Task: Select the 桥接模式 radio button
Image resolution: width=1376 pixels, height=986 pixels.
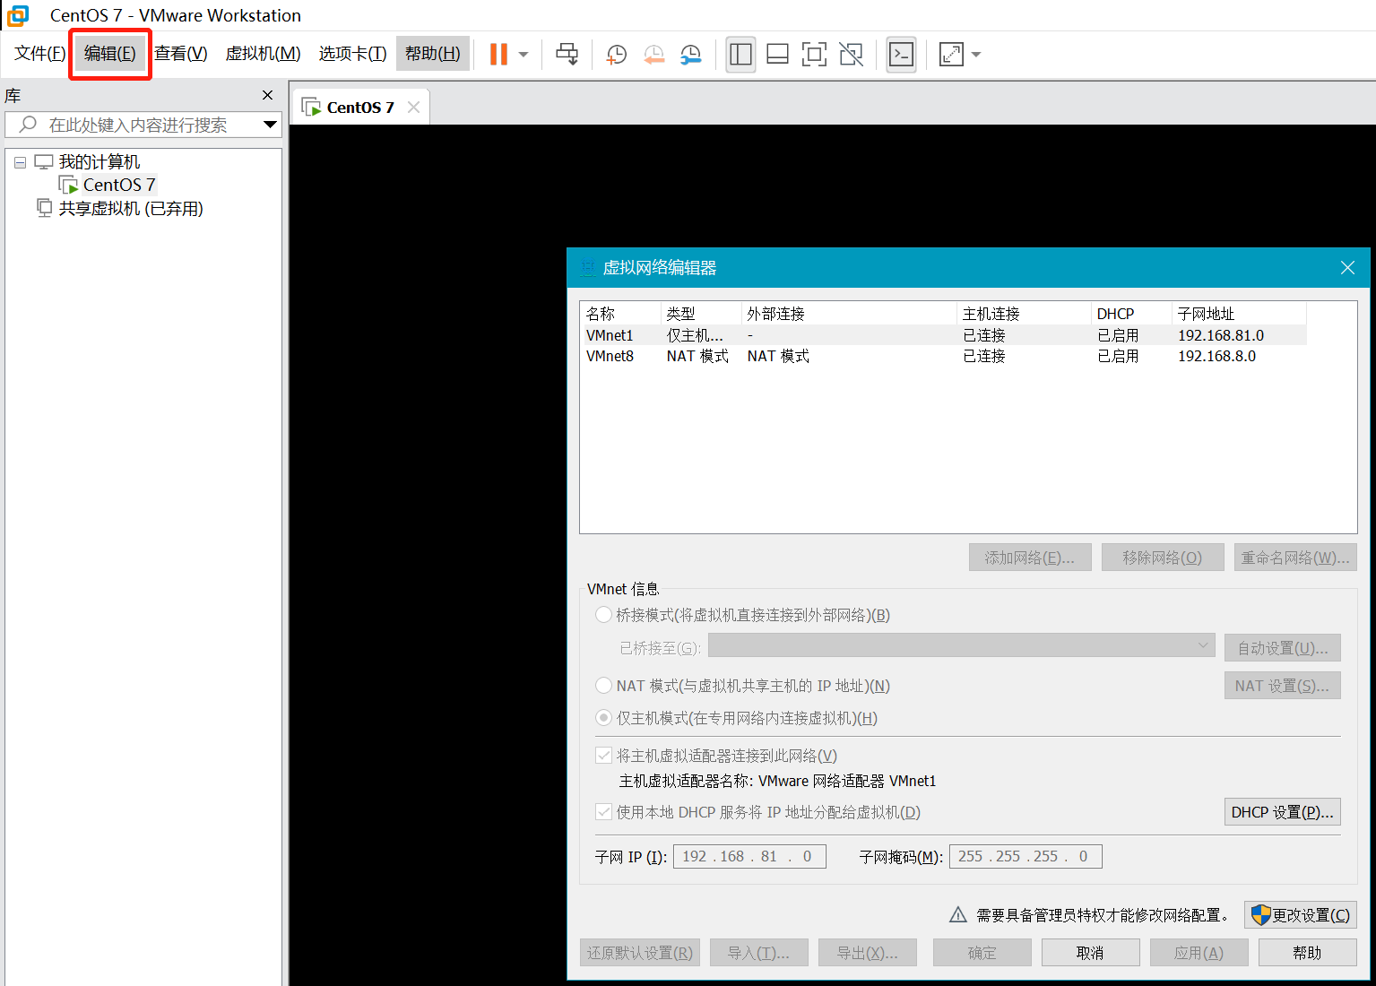Action: (x=604, y=615)
